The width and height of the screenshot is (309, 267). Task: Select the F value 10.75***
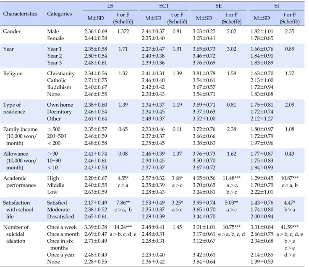232,227
